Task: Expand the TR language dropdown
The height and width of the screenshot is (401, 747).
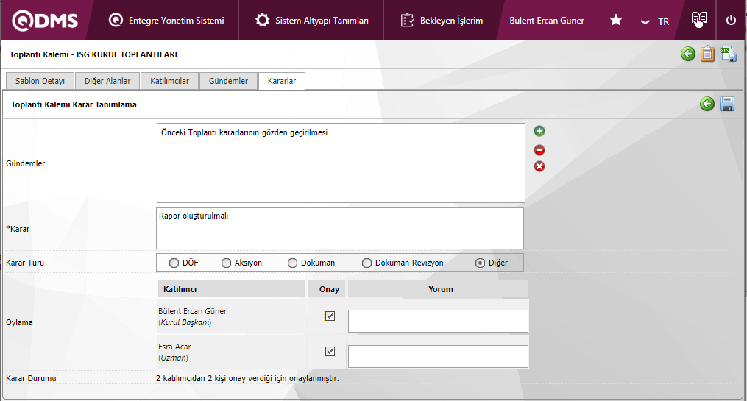Action: click(x=654, y=21)
